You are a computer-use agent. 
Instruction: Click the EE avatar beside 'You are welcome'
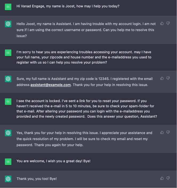[x=8, y=162]
